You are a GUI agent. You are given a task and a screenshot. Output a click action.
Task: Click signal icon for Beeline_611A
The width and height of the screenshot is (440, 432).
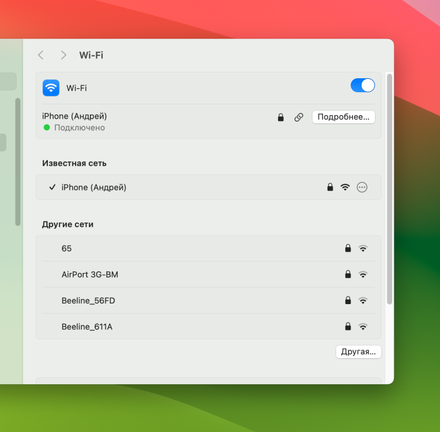363,327
